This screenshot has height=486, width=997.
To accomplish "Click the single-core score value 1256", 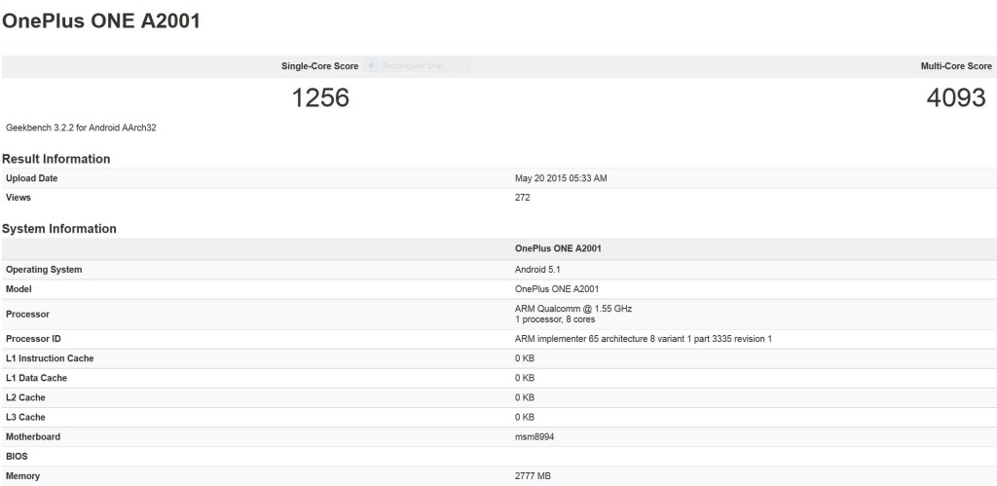I will (320, 98).
